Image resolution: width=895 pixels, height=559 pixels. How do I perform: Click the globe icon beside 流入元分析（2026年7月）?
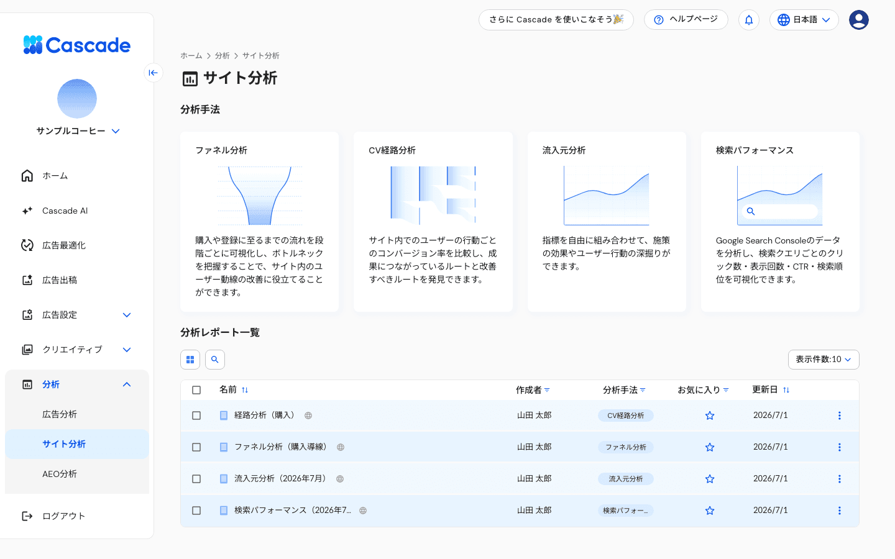click(x=340, y=479)
